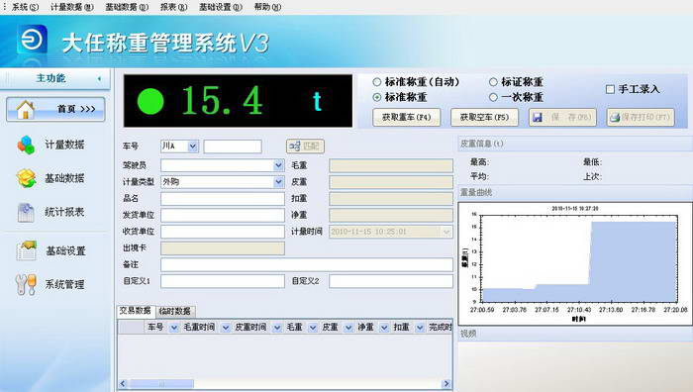Open the 帮助(H) menu
Screen dimensions: 693x392
coord(267,7)
